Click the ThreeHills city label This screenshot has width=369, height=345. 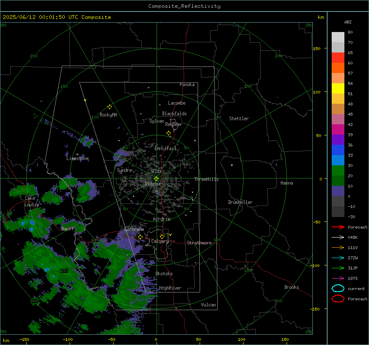(x=206, y=179)
